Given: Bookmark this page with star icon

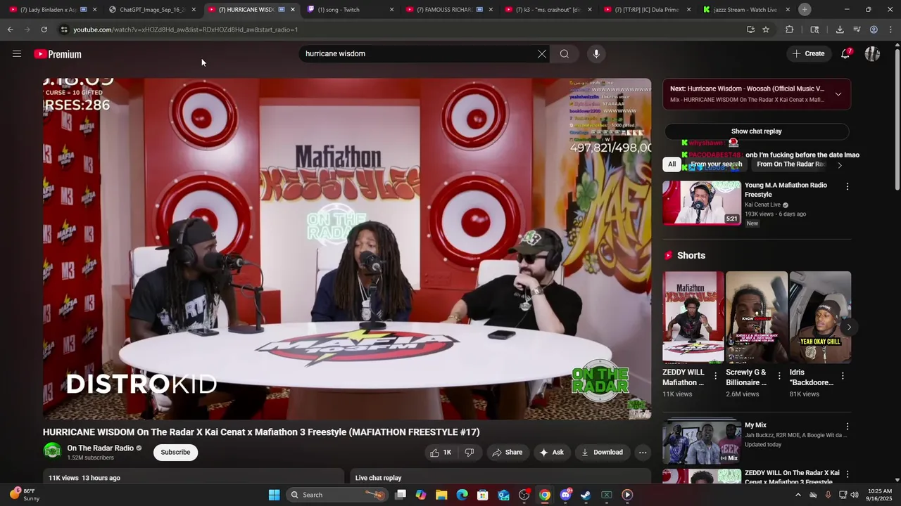Looking at the screenshot, I should [766, 30].
